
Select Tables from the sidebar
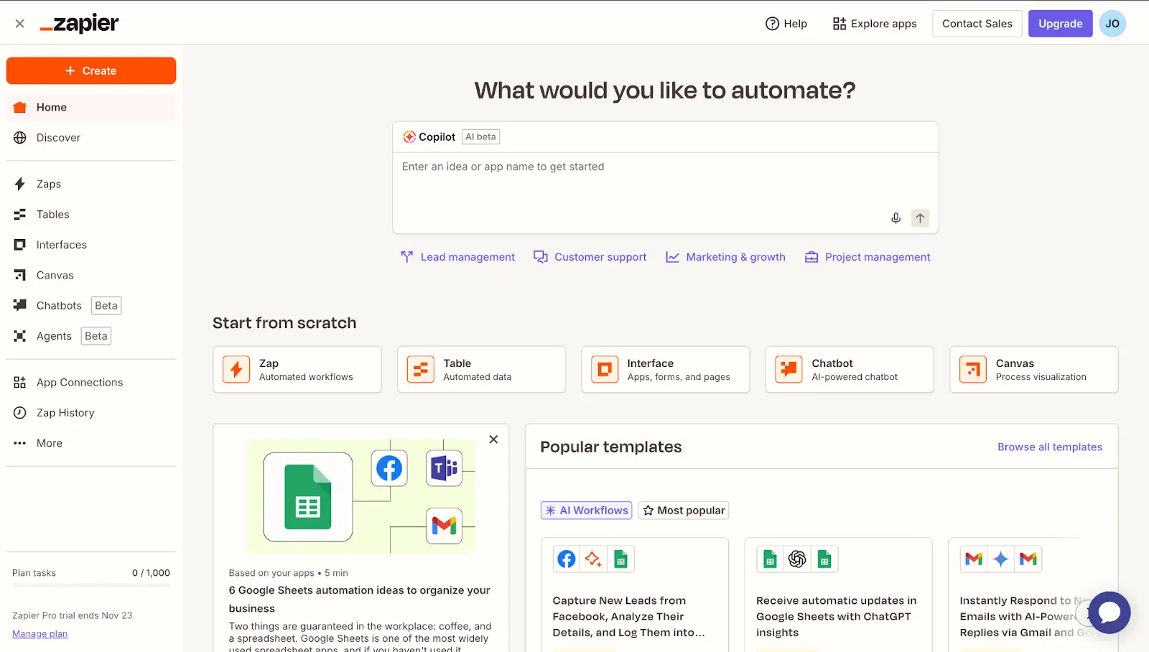coord(52,214)
